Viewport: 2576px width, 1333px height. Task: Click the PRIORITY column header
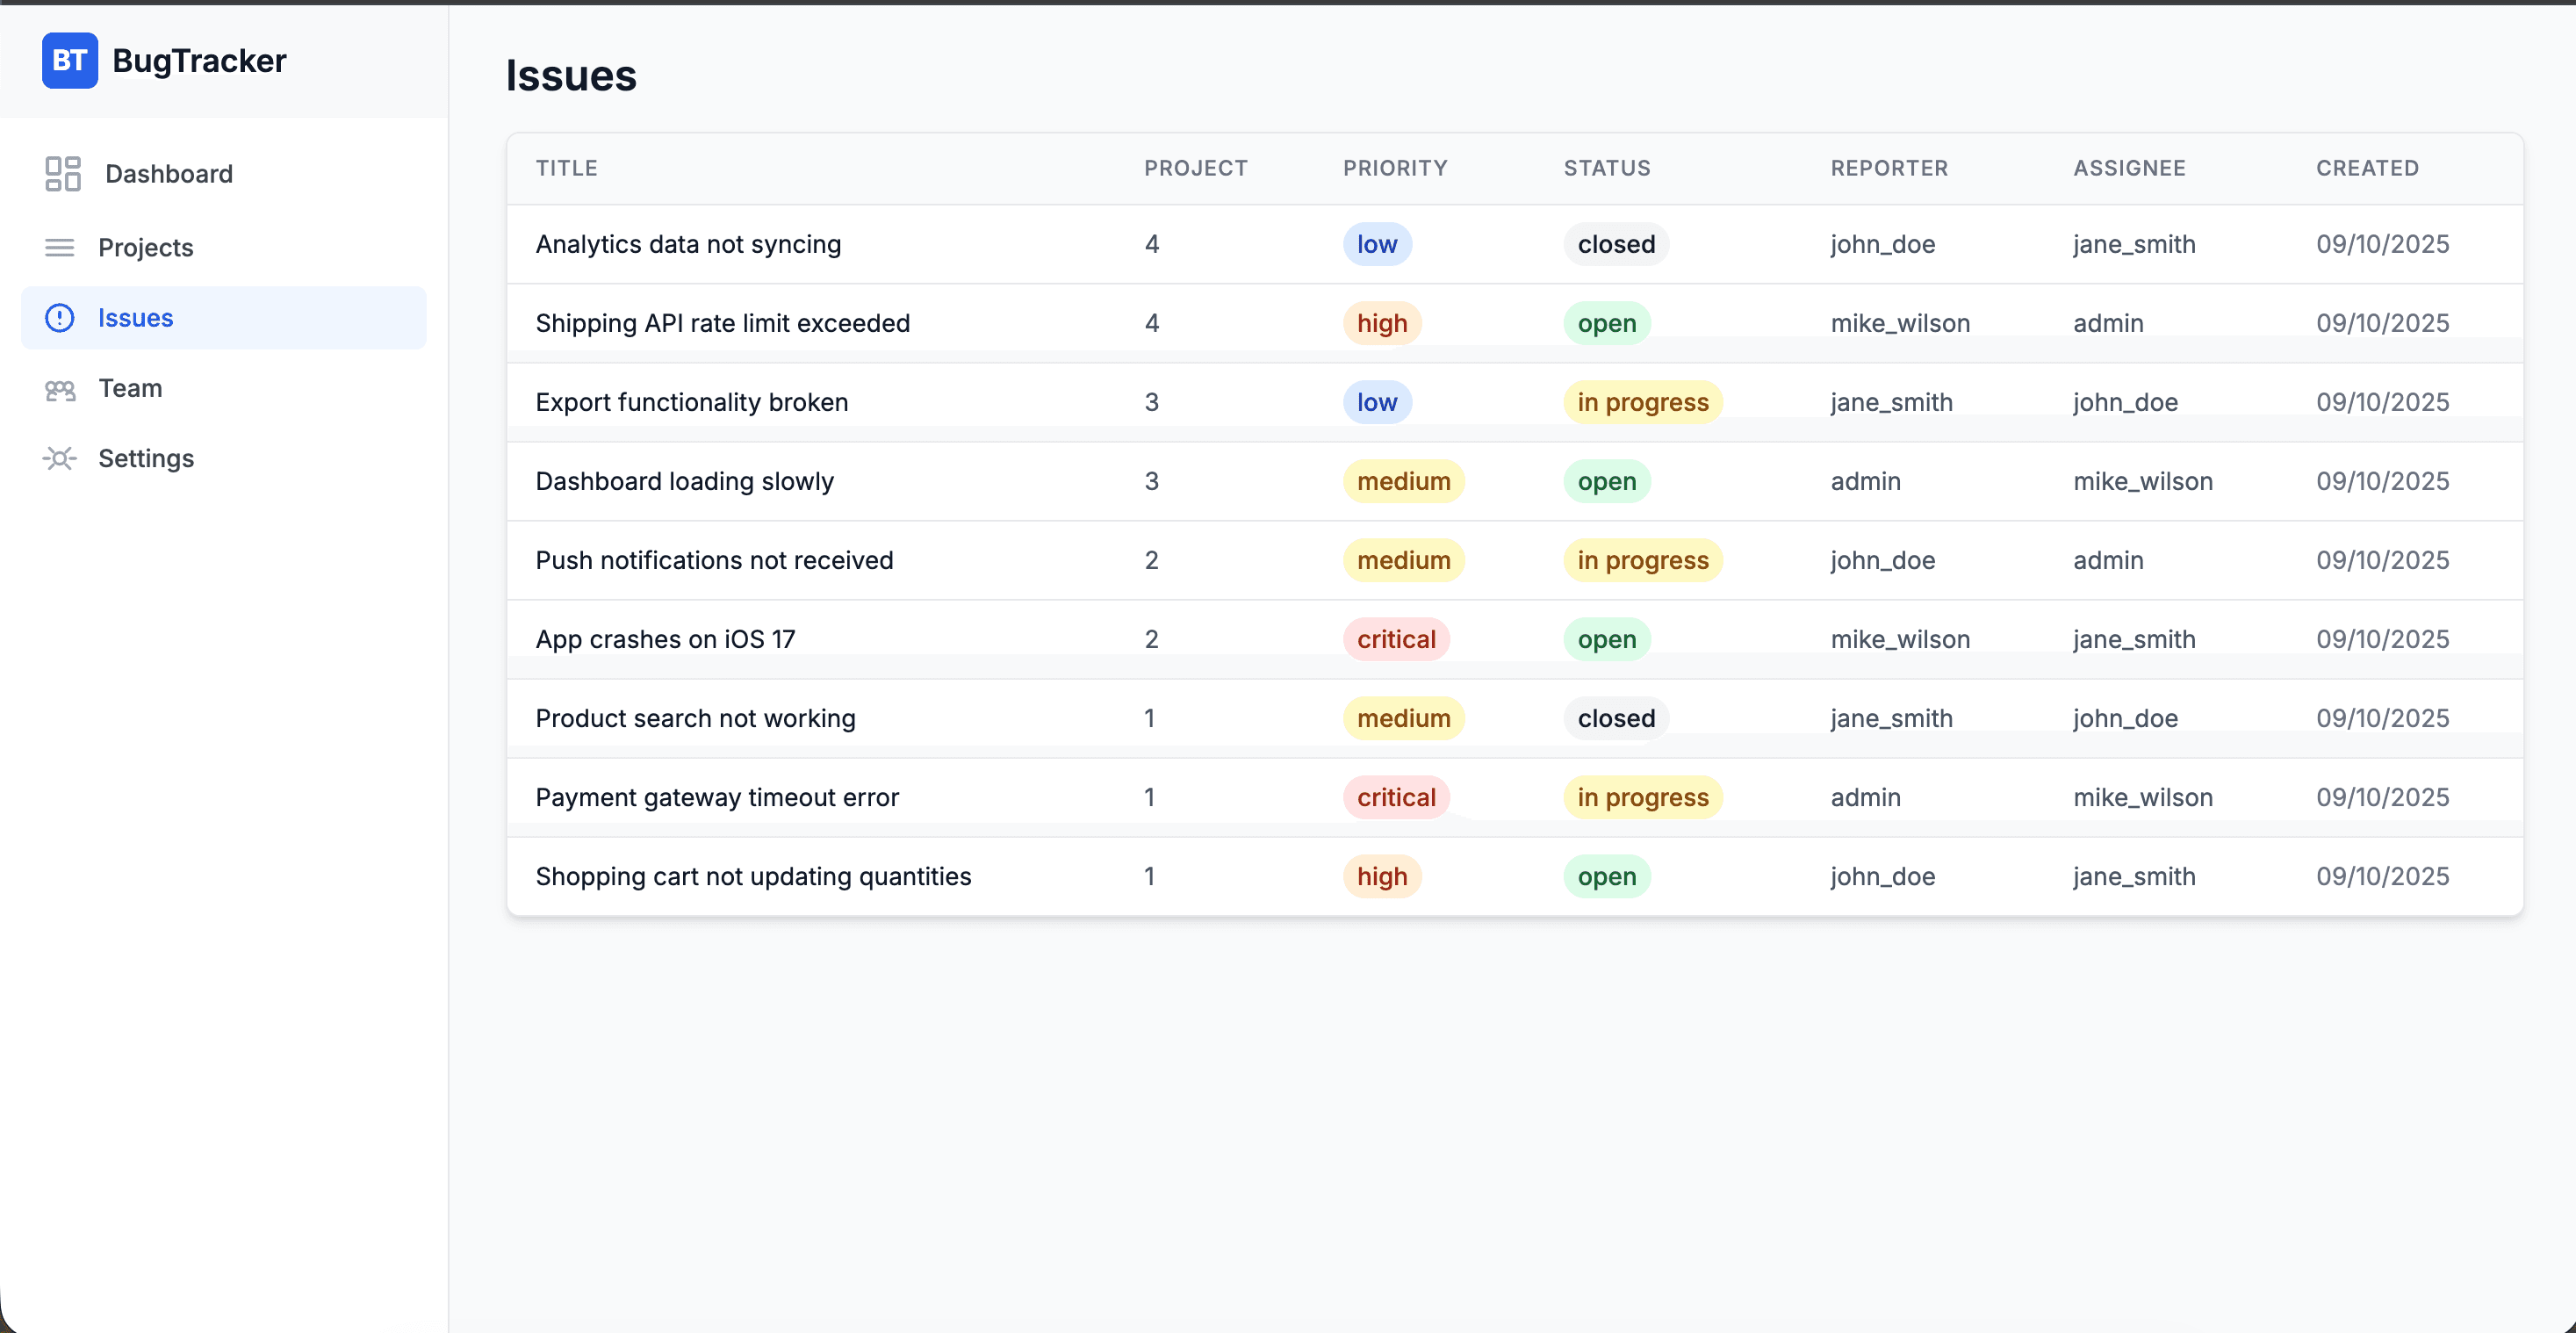point(1395,168)
